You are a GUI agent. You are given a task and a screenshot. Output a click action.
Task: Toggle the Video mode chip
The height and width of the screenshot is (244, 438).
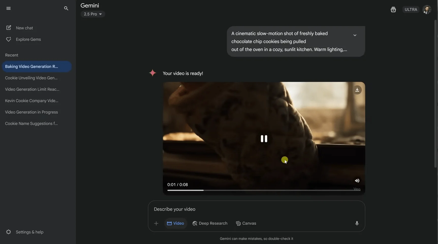pos(176,223)
